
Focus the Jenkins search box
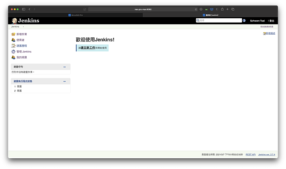tap(219, 20)
